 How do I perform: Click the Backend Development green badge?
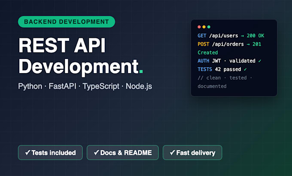(67, 22)
